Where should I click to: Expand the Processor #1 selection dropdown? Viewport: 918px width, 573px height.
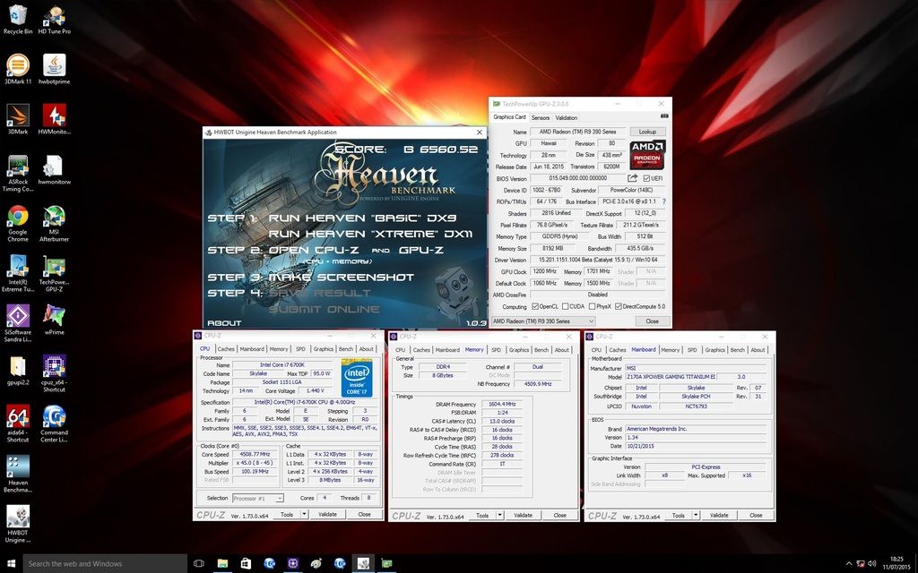[258, 498]
